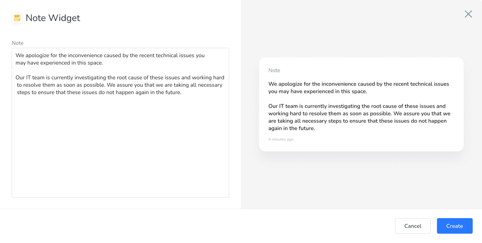Place cursor in the editor line starting "Our IT team"

coord(120,77)
